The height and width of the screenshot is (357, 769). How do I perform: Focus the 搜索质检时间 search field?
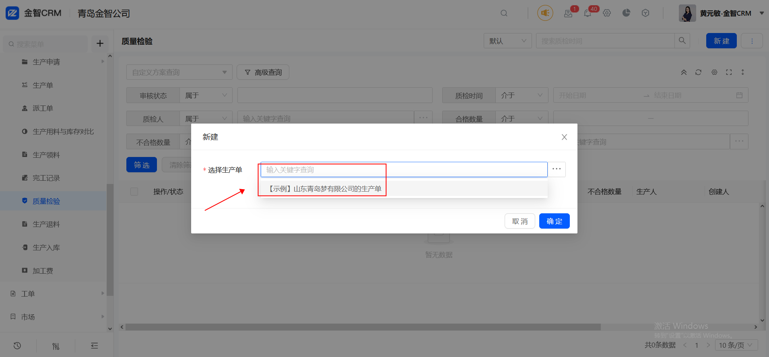[605, 41]
